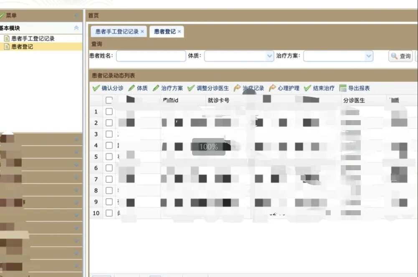Open the 治疗方案 dropdown list

(368, 56)
